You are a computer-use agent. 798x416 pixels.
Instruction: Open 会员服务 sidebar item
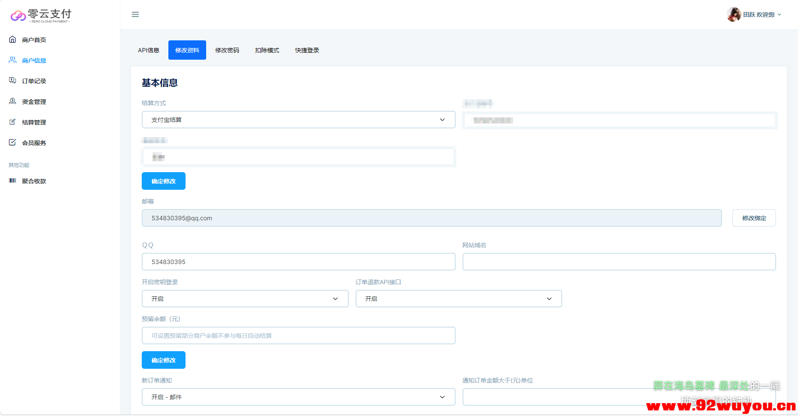(x=34, y=143)
